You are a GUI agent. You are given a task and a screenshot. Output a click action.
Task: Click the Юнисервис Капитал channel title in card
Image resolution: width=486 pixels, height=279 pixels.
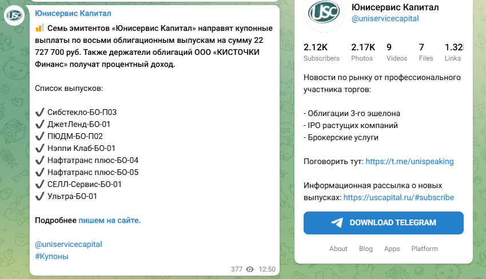tap(395, 7)
